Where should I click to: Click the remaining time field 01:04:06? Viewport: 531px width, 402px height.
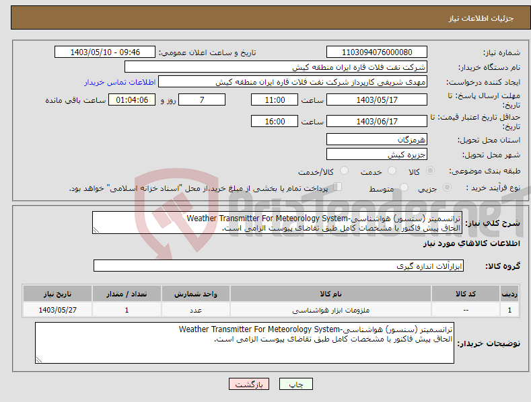point(132,99)
